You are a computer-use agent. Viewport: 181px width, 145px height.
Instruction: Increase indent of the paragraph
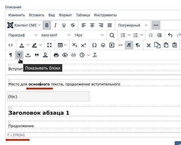click(x=159, y=35)
